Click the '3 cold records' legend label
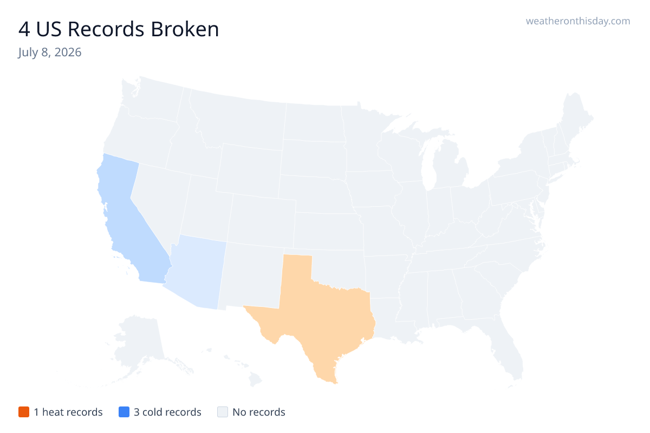Image resolution: width=650 pixels, height=433 pixels. 167,412
